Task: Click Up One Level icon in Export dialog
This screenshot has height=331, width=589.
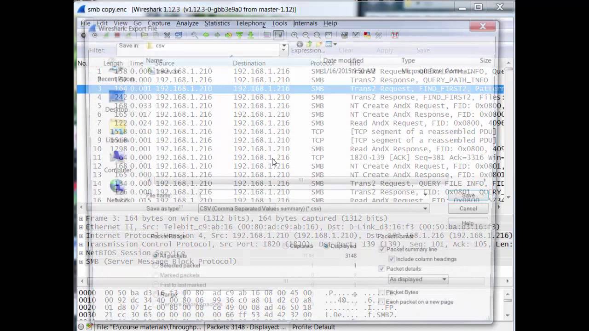Action: pos(309,44)
